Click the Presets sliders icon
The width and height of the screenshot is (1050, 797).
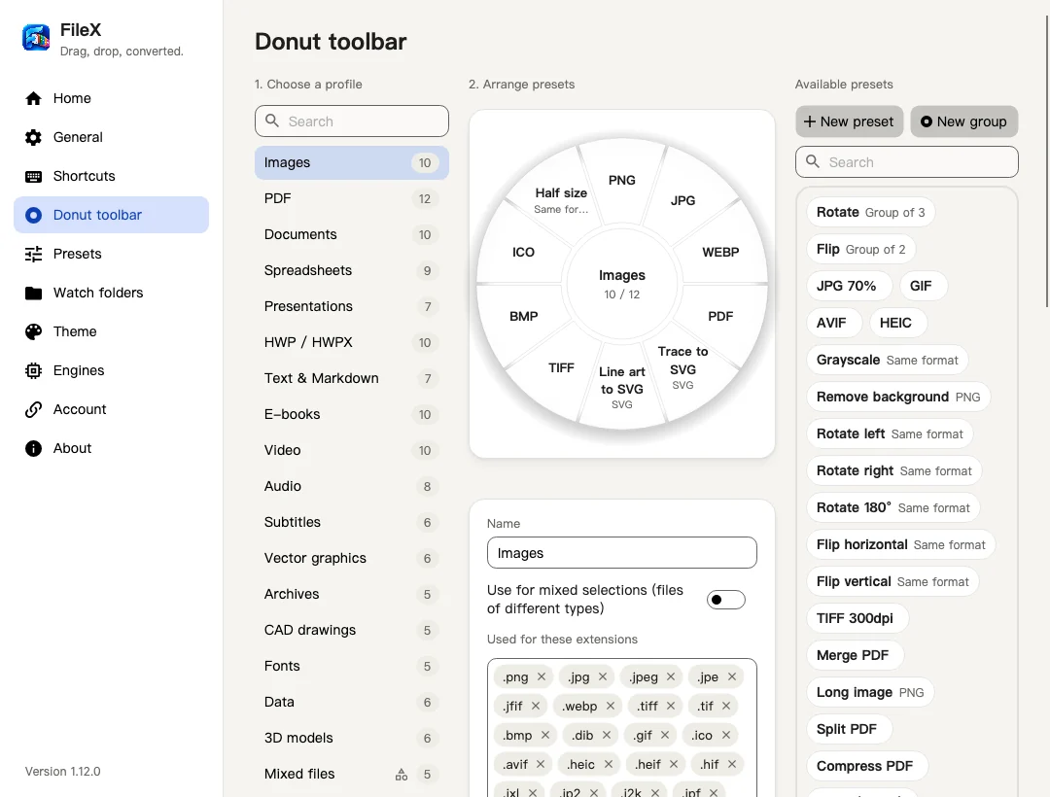(x=33, y=254)
